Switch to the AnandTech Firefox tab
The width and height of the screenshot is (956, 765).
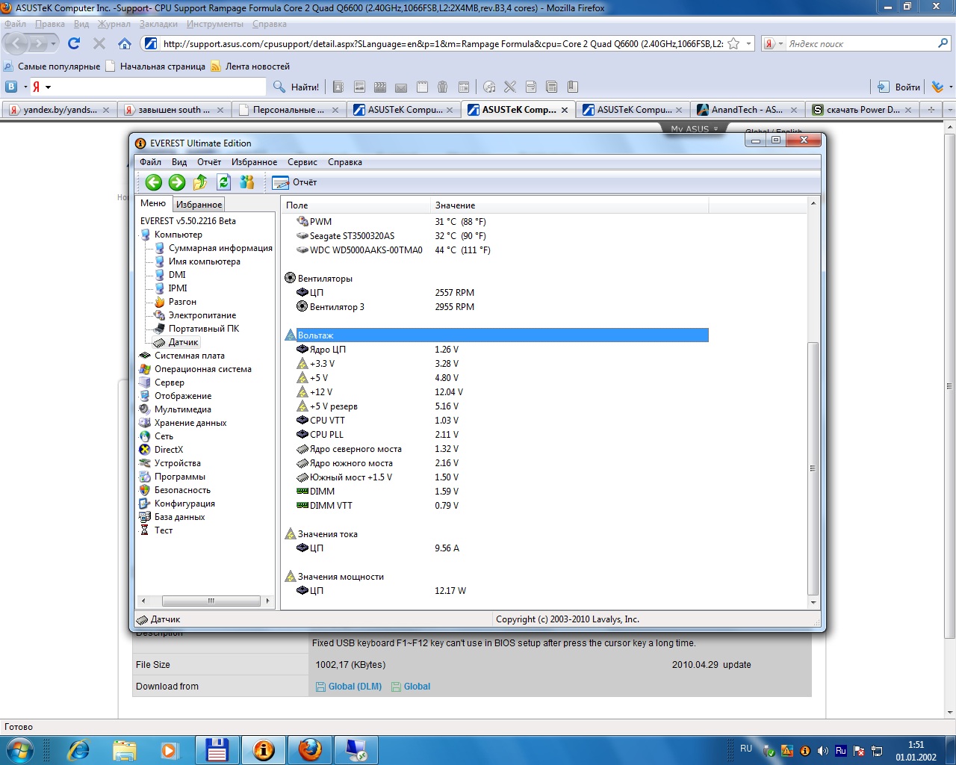(x=747, y=110)
